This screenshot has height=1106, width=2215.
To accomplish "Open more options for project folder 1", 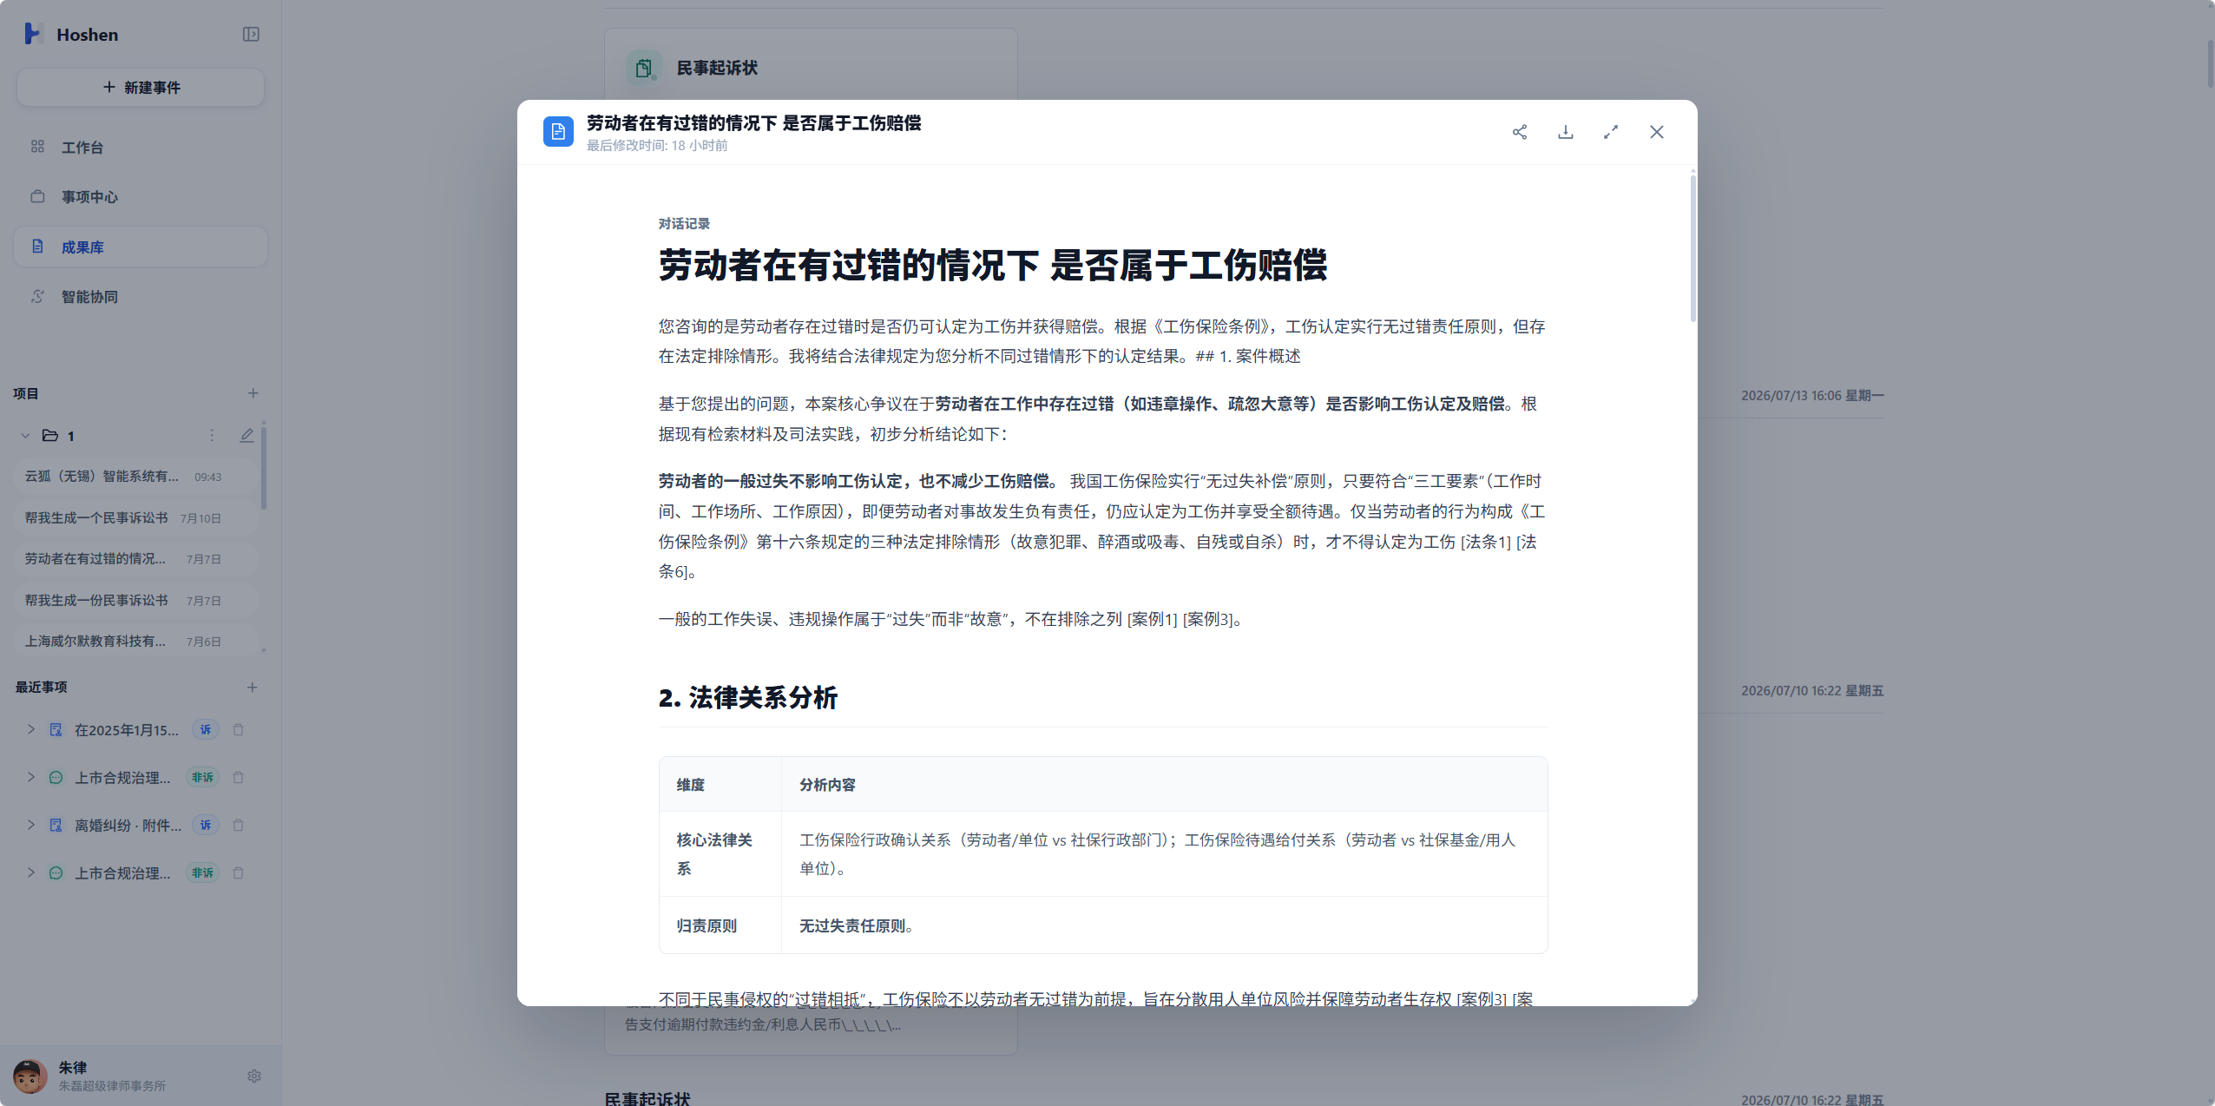I will 212,436.
